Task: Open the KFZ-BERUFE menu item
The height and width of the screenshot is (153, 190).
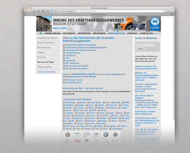Action: (x=69, y=33)
